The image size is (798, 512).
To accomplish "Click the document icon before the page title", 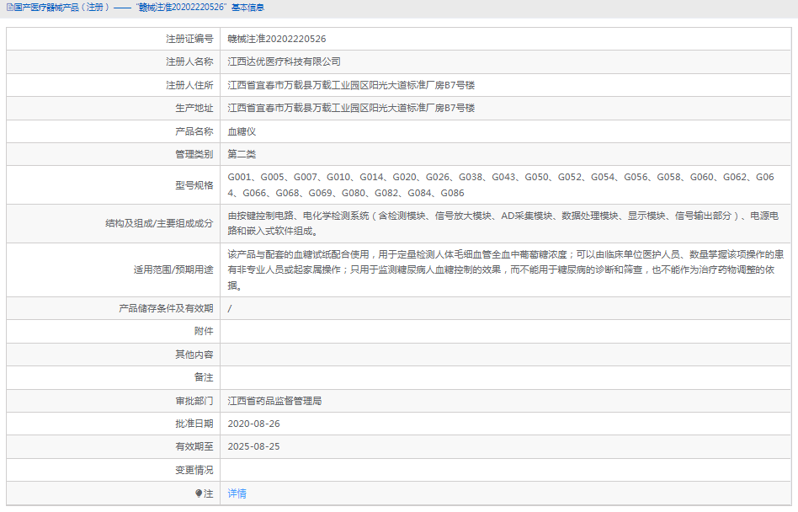I will click(x=8, y=8).
